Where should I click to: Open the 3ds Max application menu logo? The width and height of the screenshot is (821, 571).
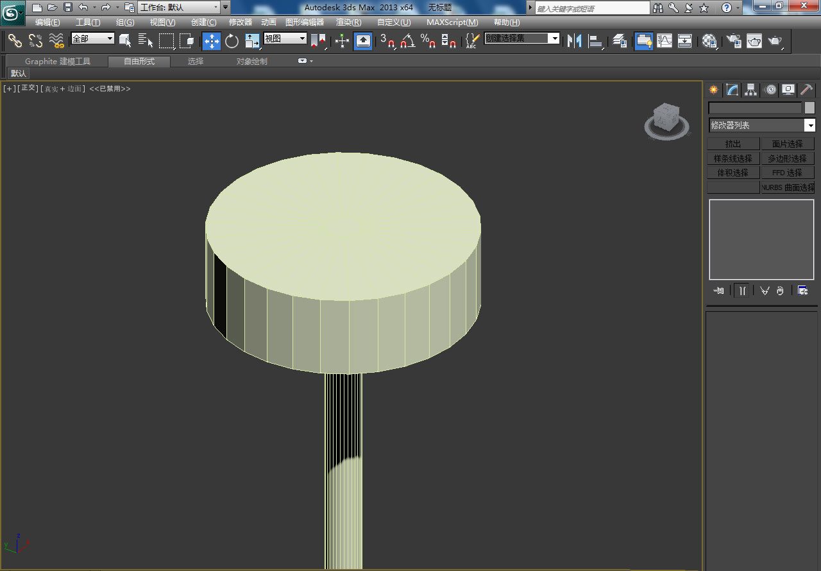click(x=12, y=12)
